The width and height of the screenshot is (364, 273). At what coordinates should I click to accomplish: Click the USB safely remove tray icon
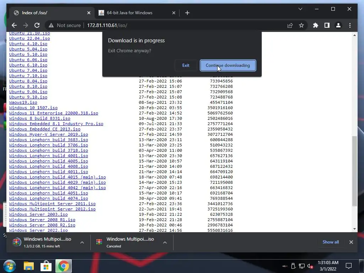pyautogui.click(x=293, y=266)
